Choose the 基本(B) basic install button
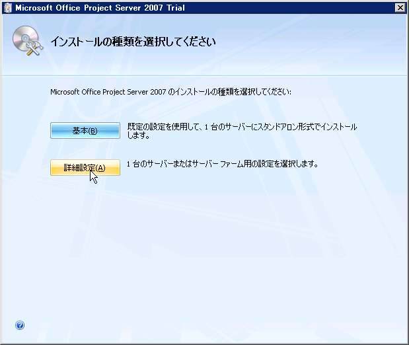This screenshot has width=409, height=345. [85, 131]
